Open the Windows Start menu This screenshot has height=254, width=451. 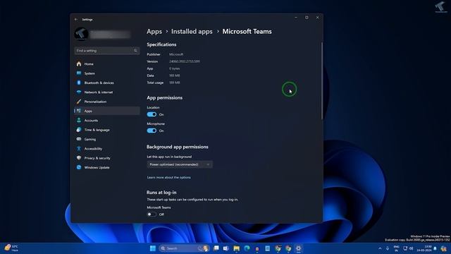tap(153, 248)
